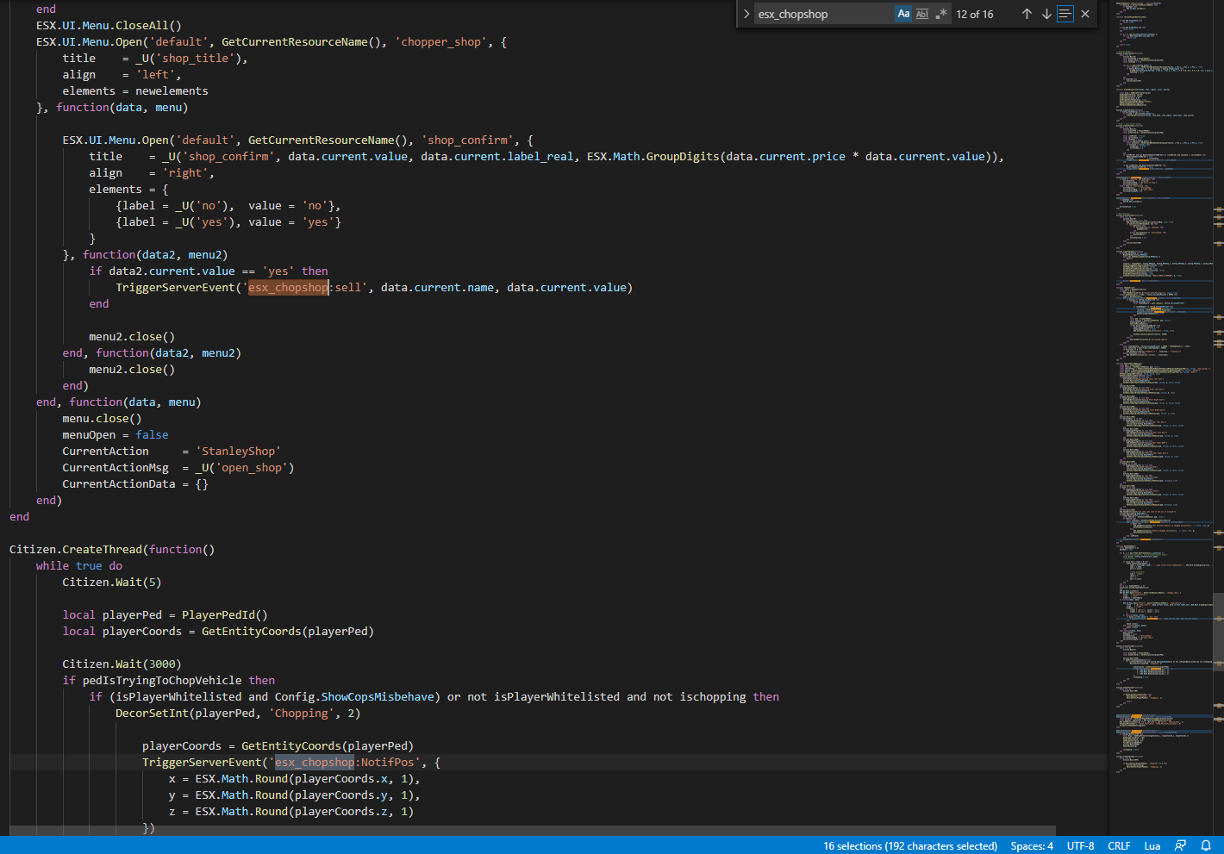Click the vertical scrollbar slider
This screenshot has height=854, width=1224.
1218,631
